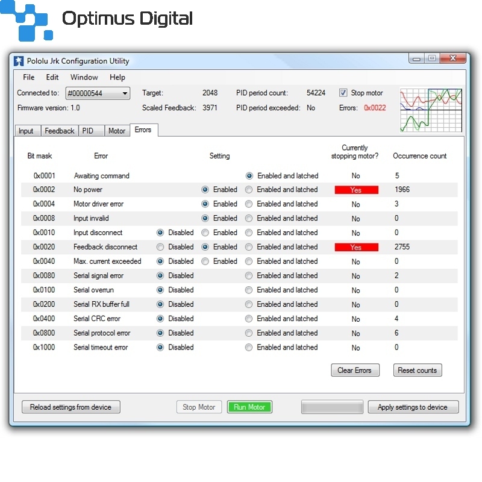Click the red Yes indicator for Feedback disconnect
Image resolution: width=482 pixels, height=482 pixels.
356,247
